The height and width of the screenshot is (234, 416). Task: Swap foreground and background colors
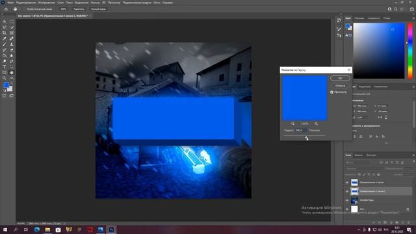point(12,84)
